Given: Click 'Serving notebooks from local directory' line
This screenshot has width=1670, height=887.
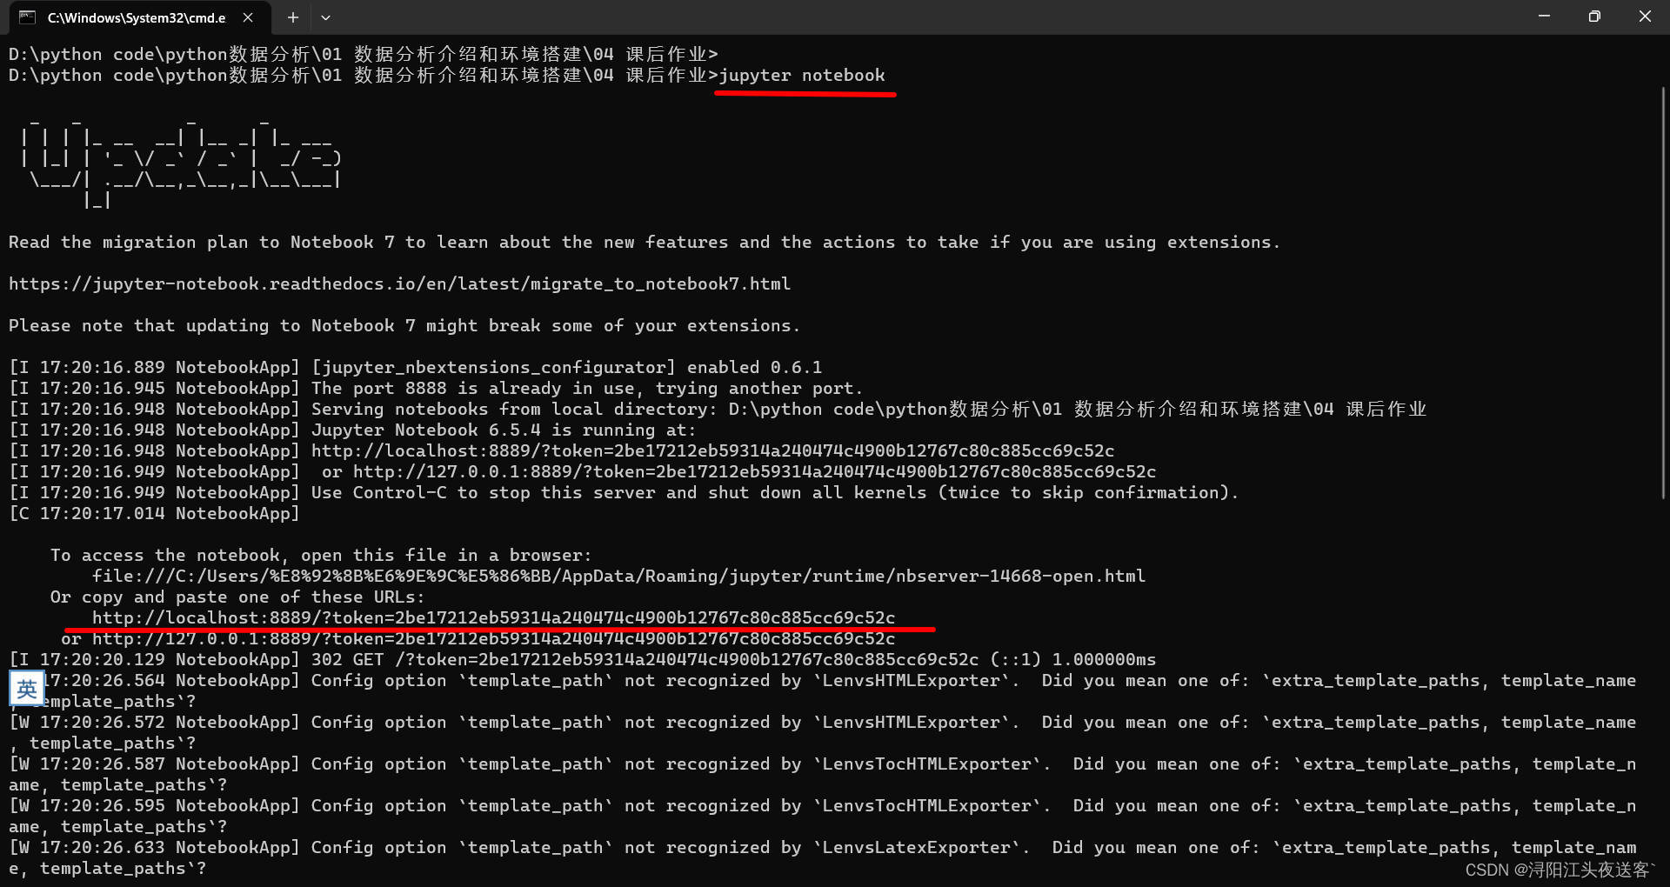Looking at the screenshot, I should (718, 409).
